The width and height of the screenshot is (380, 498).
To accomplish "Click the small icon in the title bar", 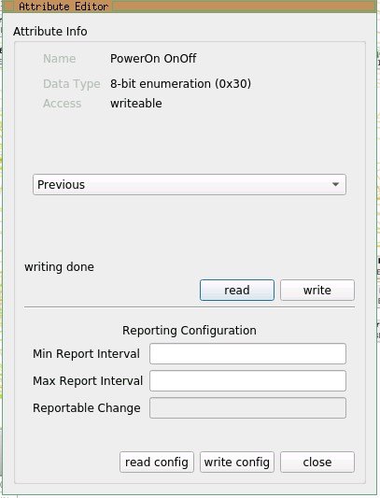I will tap(8, 7).
